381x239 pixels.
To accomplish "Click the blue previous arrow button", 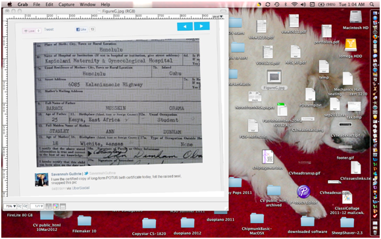I will 185,26.
